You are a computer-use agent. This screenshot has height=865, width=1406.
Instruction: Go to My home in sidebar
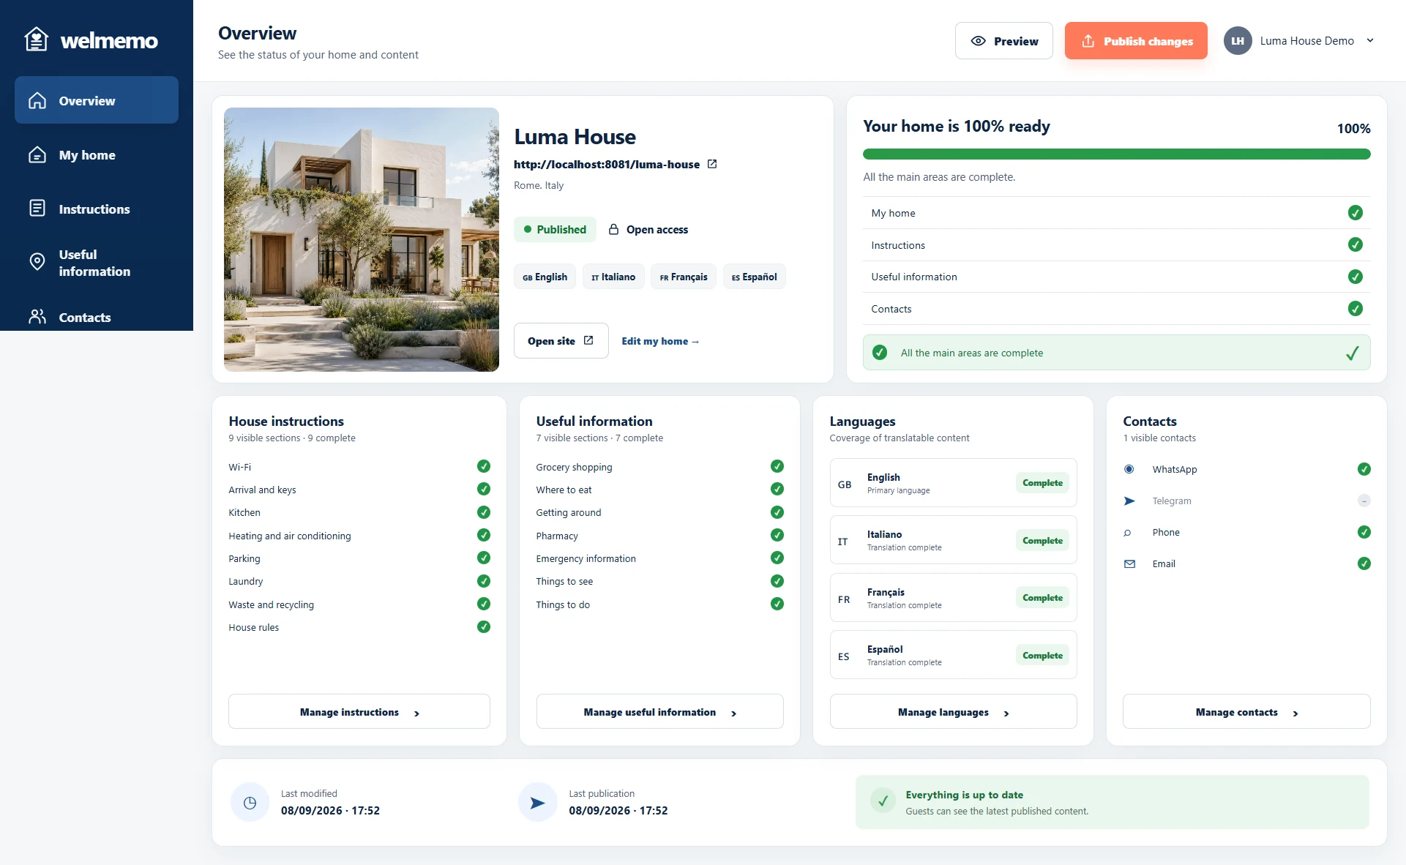click(97, 154)
